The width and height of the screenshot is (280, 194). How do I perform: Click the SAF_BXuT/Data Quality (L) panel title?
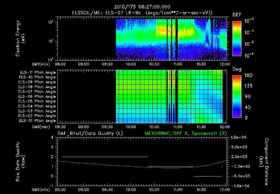click(90, 133)
